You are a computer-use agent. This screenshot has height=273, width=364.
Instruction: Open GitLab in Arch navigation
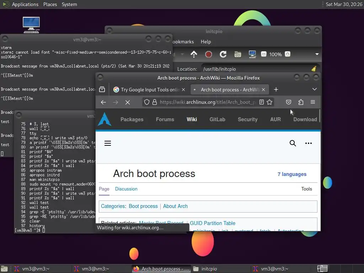tap(217, 119)
